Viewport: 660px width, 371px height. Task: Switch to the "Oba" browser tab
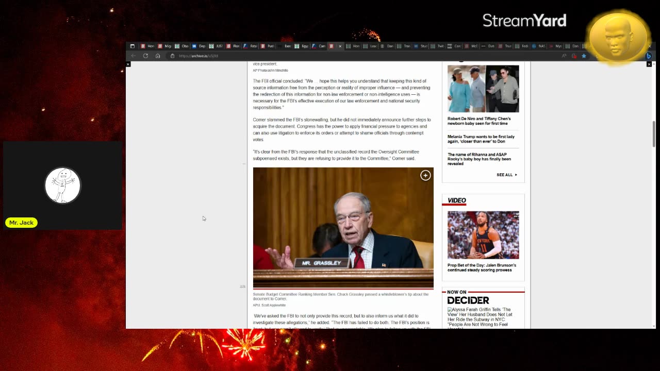click(x=181, y=46)
